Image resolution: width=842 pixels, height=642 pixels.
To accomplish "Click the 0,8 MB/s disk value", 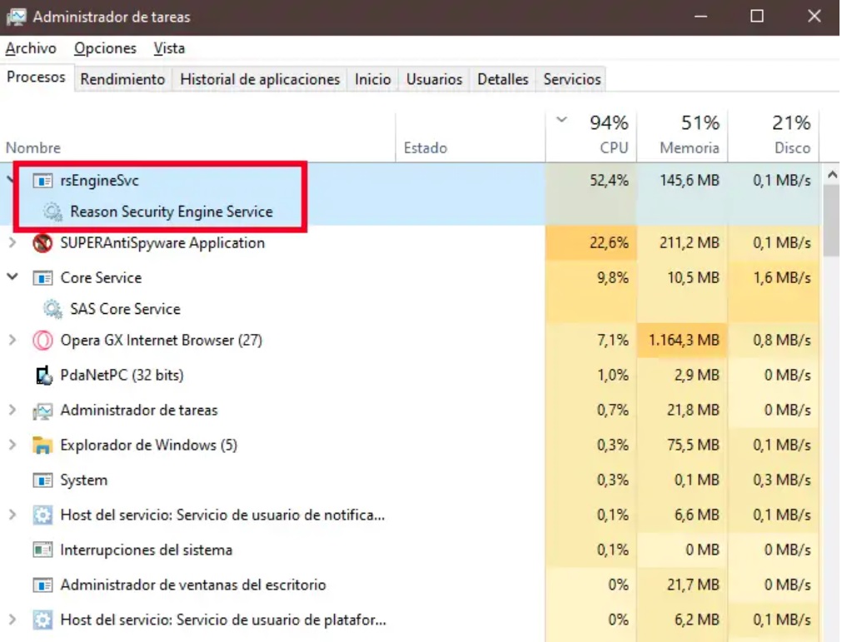I will (x=782, y=341).
